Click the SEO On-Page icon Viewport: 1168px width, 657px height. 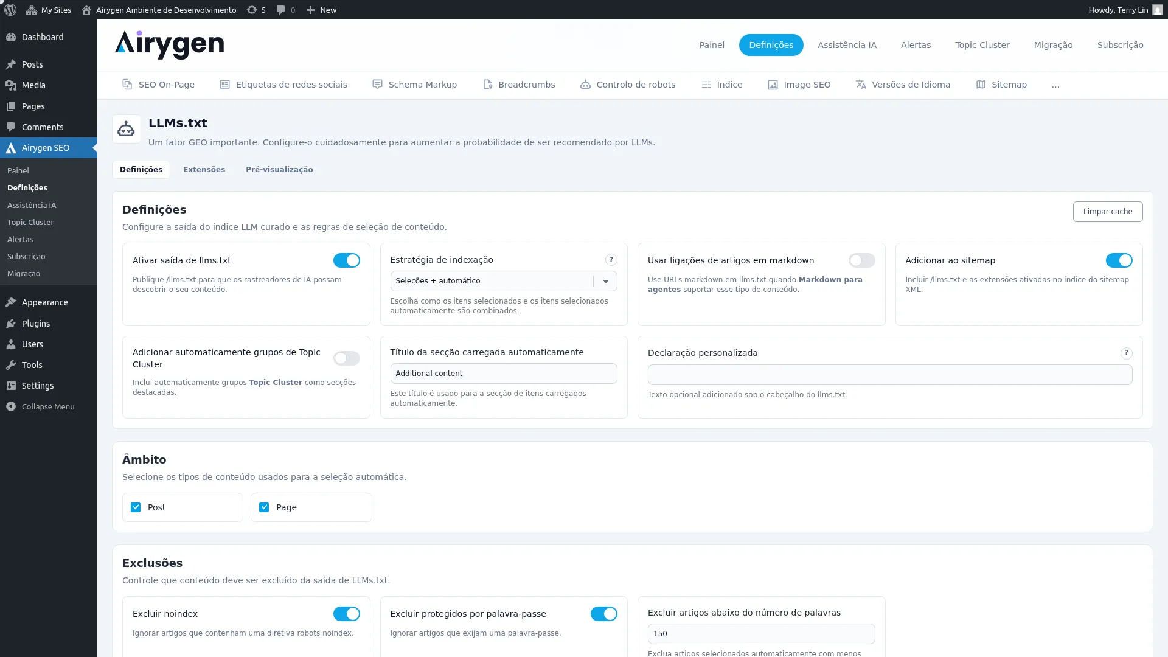(x=127, y=85)
